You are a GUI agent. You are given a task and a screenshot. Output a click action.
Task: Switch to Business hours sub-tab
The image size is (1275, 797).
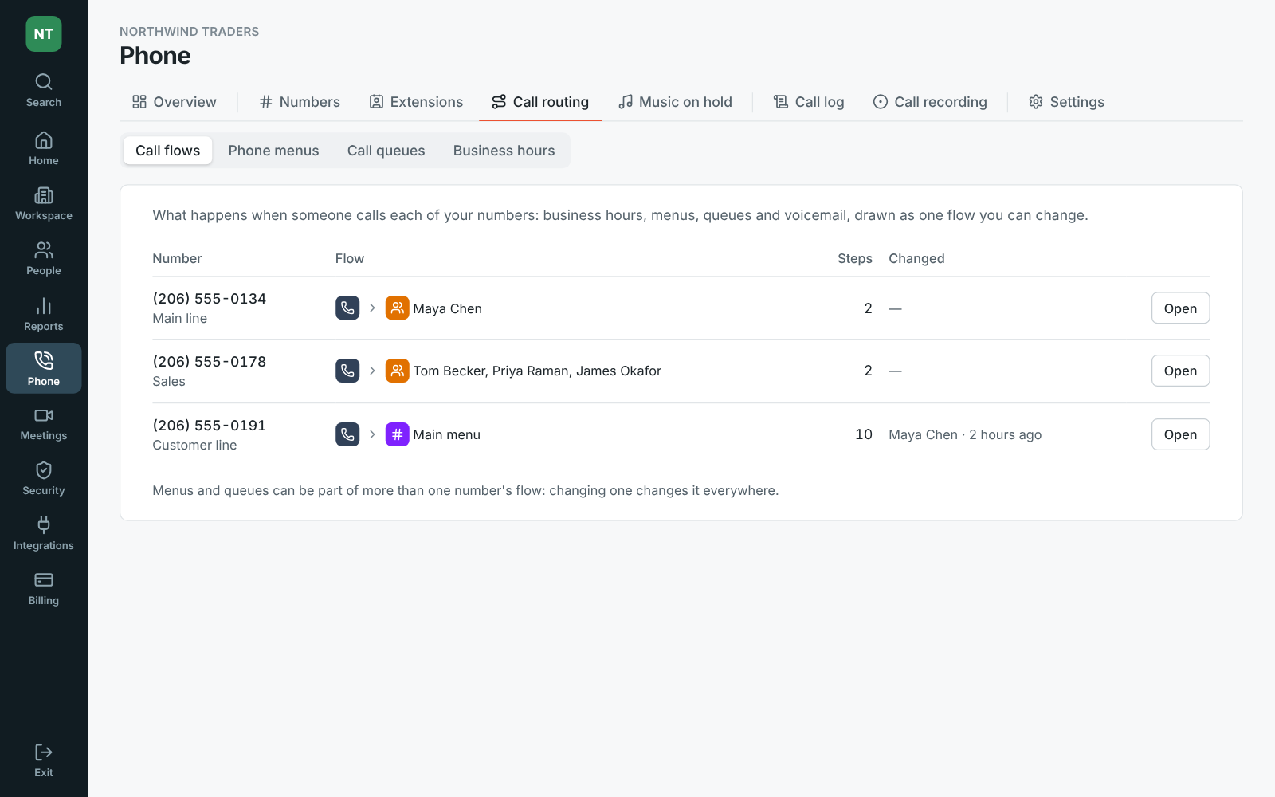504,151
